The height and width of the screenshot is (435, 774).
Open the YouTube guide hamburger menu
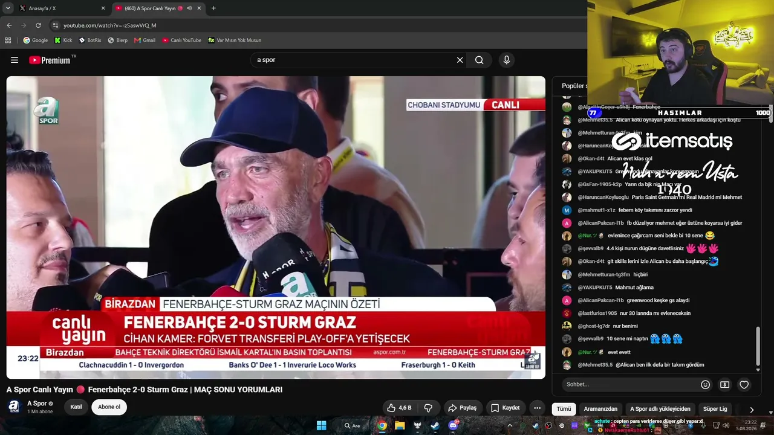pos(15,60)
